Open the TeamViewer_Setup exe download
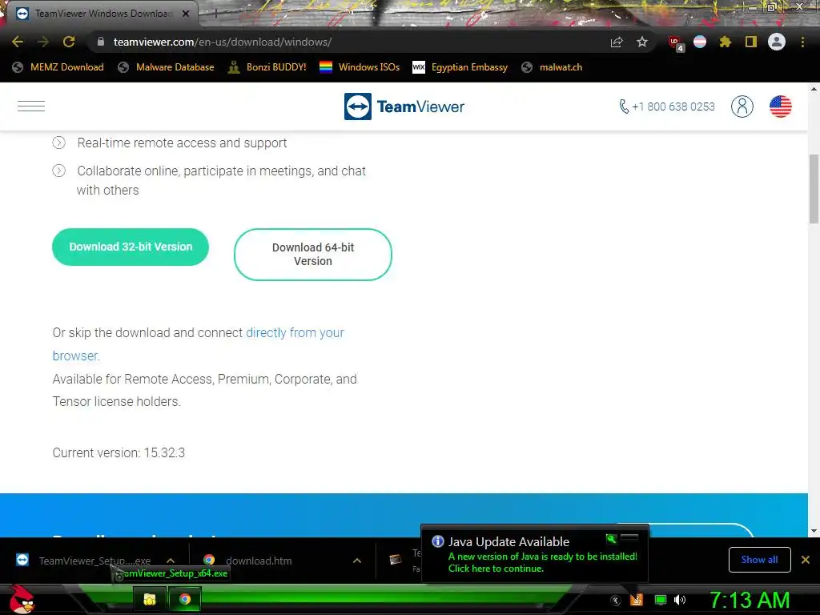 point(94,561)
